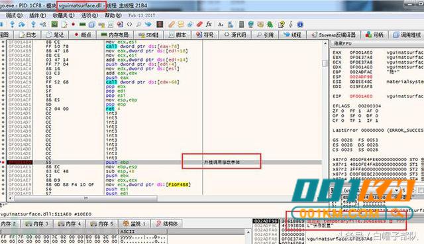
Task: Click the yellow comment toolbar icon
Action: click(181, 25)
